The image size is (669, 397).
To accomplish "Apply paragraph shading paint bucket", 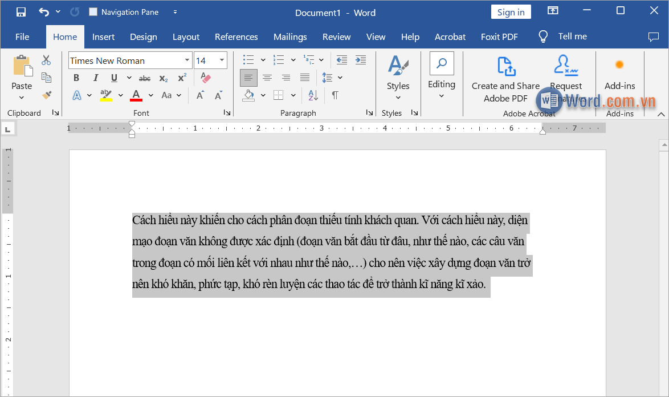I will pos(248,95).
